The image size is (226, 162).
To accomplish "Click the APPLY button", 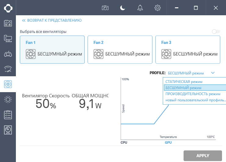I will coord(202,156).
